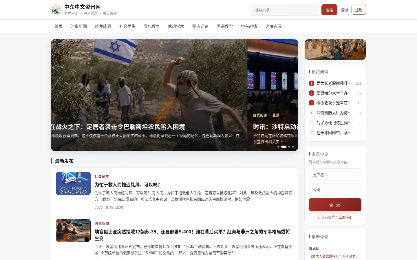Open the sidebar banner painting image

pos(335,49)
